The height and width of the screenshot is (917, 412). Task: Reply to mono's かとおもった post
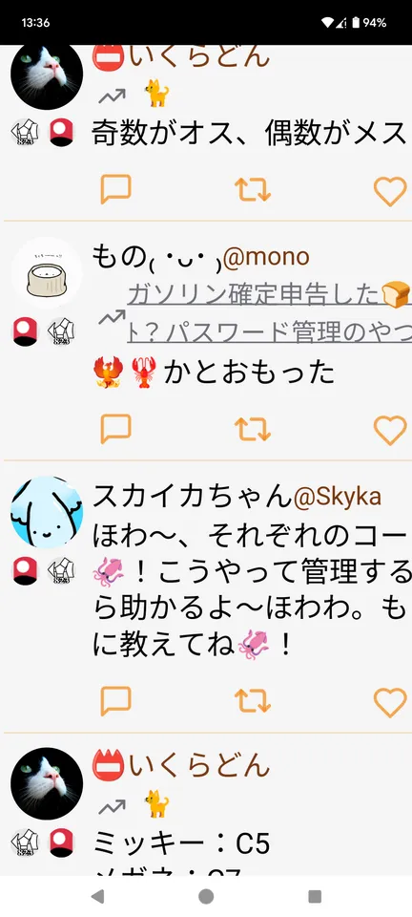click(x=115, y=429)
